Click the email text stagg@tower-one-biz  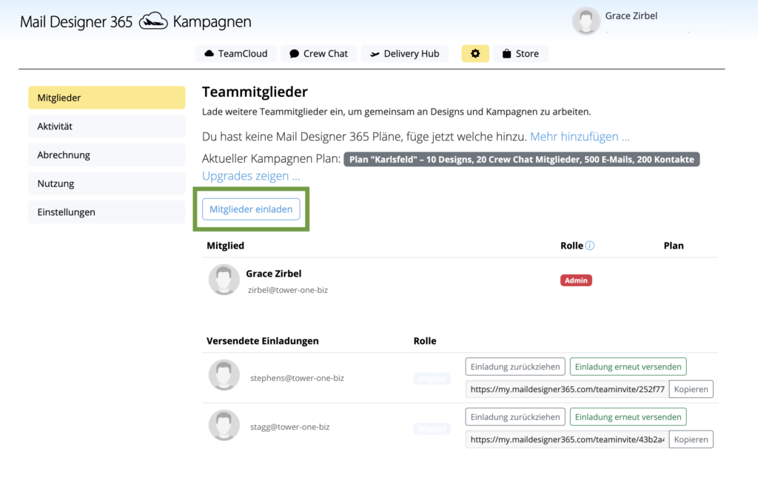pyautogui.click(x=289, y=427)
